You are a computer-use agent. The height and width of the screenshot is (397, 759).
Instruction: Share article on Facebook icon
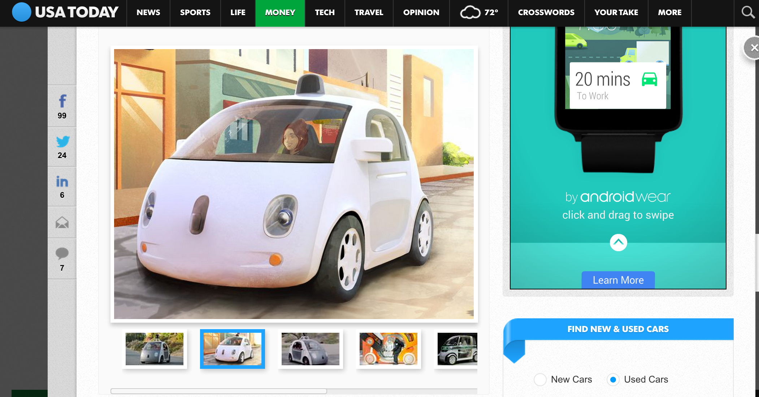coord(62,101)
